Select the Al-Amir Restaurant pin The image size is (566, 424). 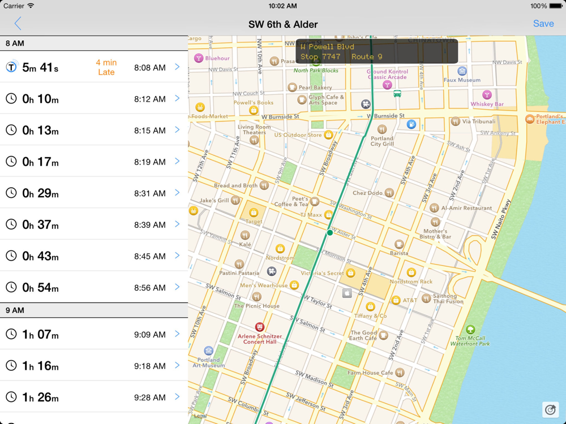(x=434, y=207)
